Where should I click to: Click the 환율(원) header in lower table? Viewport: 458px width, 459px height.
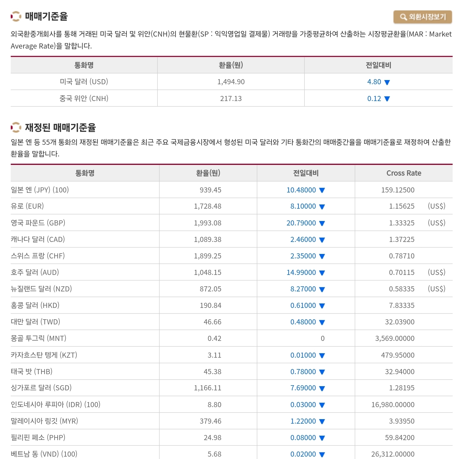pos(208,173)
